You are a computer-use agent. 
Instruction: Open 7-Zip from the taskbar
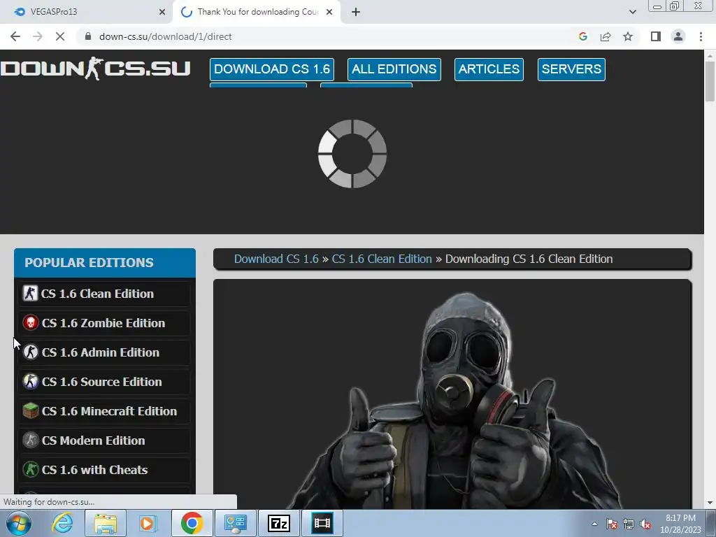(278, 523)
